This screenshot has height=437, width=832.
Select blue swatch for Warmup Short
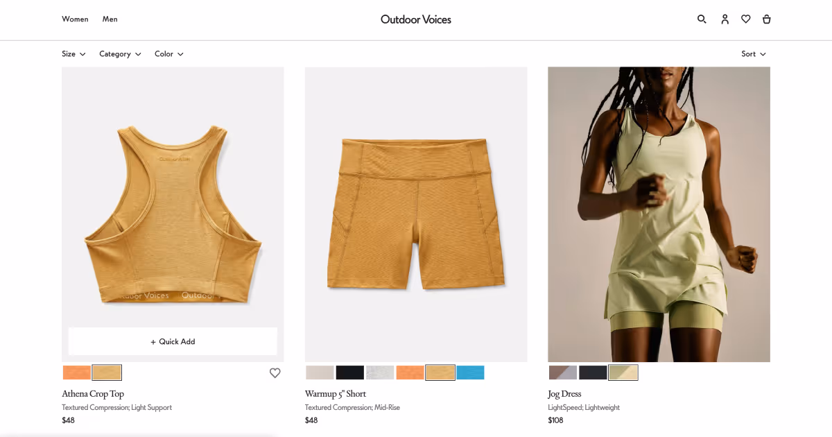pos(471,372)
